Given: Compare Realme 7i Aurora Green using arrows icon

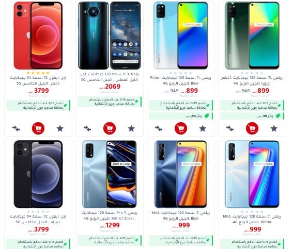Looking at the screenshot, I should (230, 128).
